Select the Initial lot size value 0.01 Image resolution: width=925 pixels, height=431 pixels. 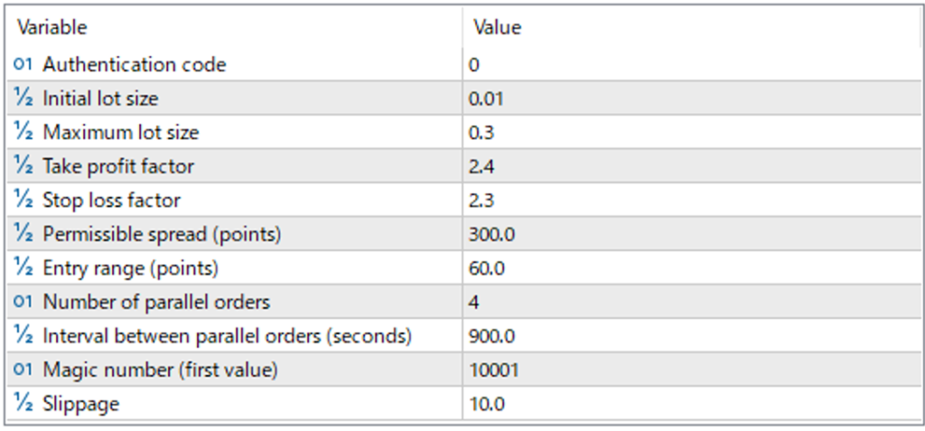coord(486,98)
